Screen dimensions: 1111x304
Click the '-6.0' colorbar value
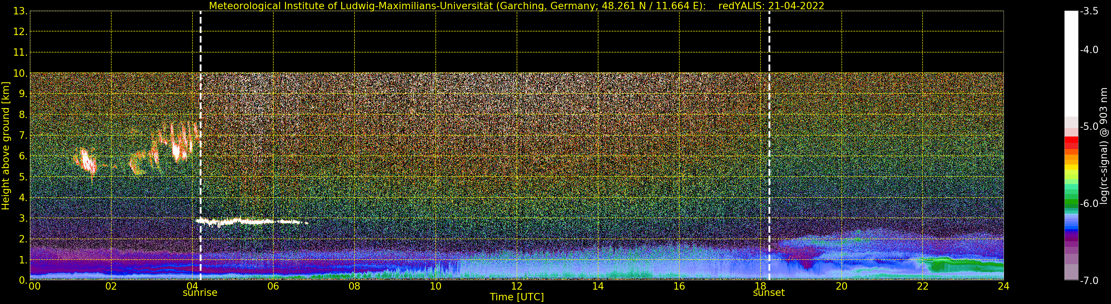1089,203
